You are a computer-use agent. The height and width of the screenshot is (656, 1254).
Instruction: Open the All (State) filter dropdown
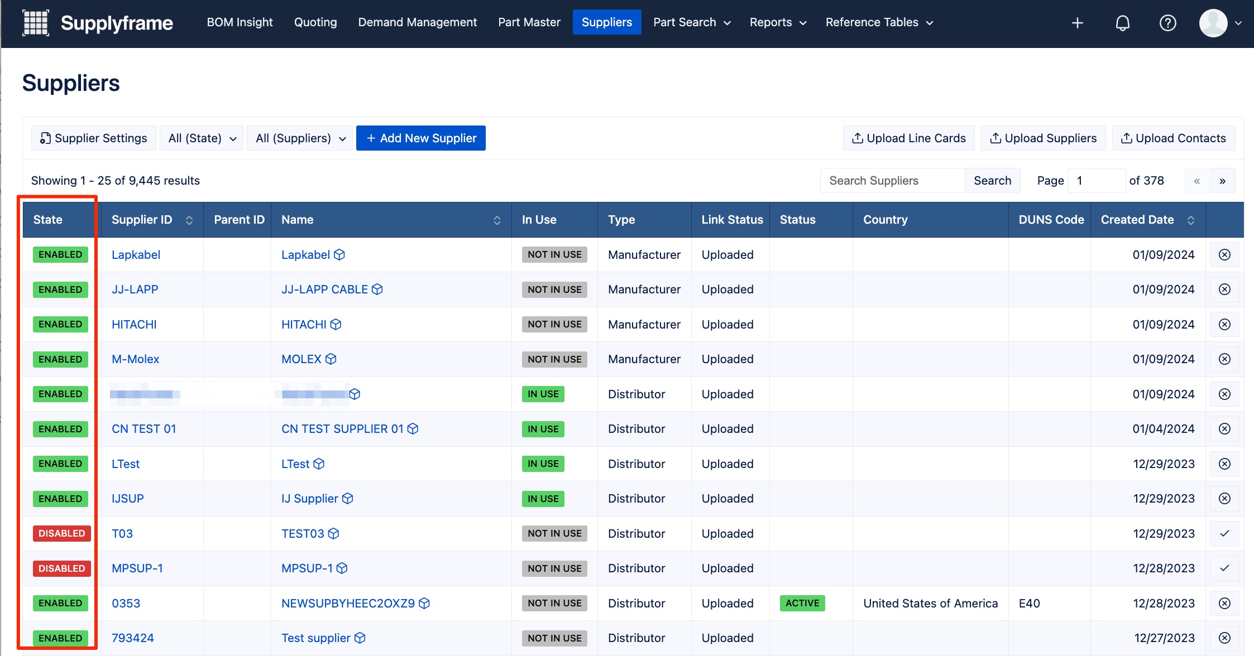click(202, 138)
